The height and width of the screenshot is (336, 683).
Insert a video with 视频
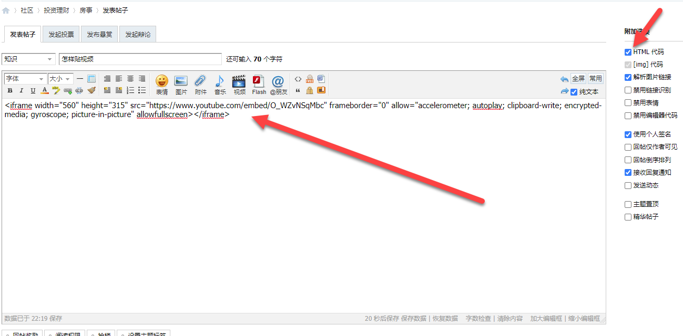click(x=239, y=85)
